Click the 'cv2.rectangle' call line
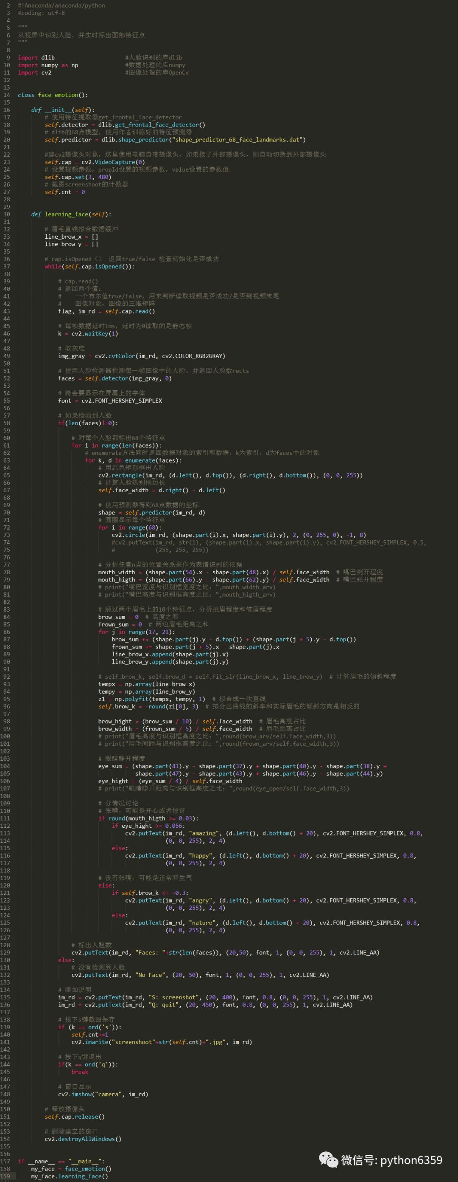 230,475
